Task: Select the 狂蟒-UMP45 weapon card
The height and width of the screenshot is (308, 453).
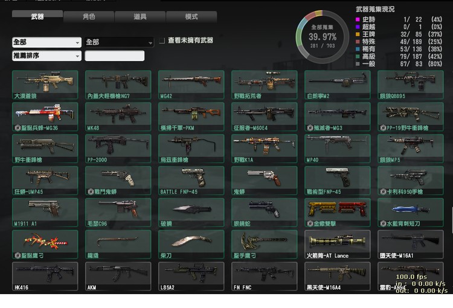Action: coord(45,181)
